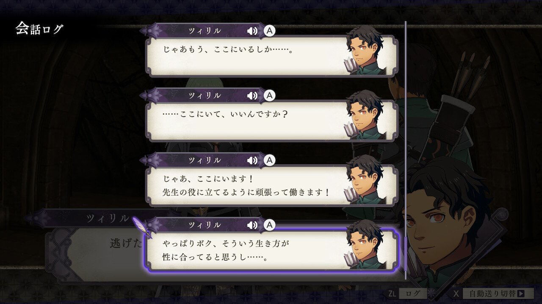This screenshot has width=542, height=304.
Task: Click the ZL button prompt icon
Action: [392, 293]
